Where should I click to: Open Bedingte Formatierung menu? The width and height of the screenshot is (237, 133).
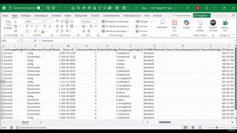click(116, 21)
